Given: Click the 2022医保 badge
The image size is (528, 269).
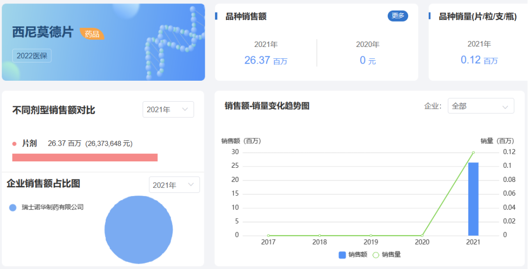Looking at the screenshot, I should tap(32, 56).
